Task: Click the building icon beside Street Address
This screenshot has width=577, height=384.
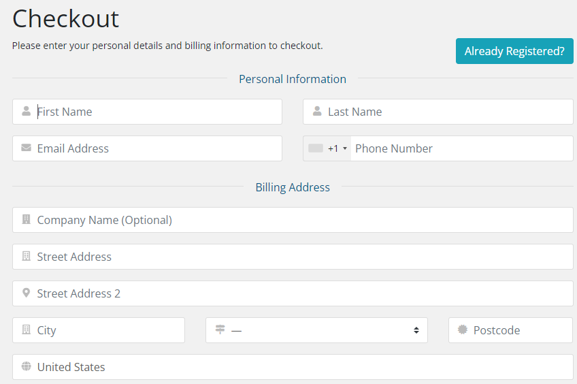Action: coord(26,257)
